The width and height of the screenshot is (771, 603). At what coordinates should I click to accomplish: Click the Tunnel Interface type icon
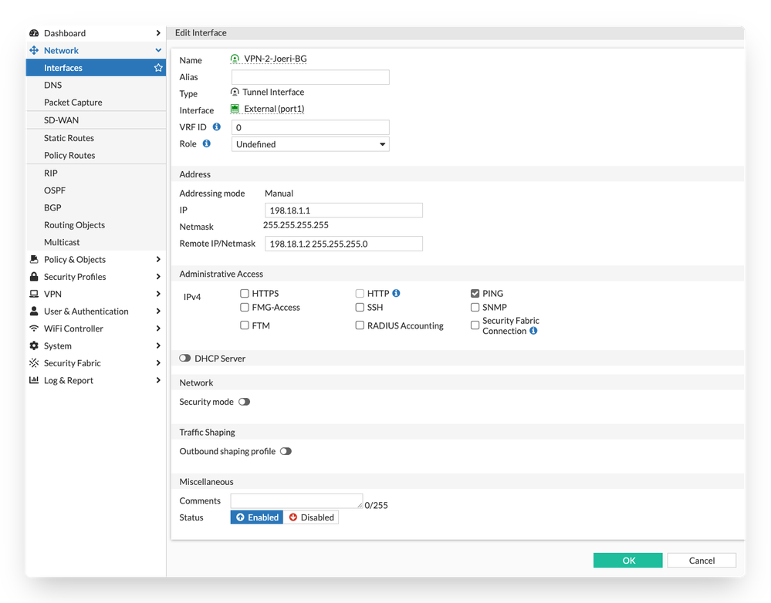click(x=235, y=92)
